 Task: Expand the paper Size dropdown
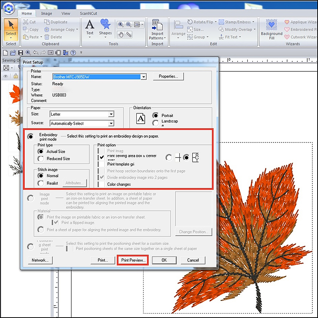(111, 114)
